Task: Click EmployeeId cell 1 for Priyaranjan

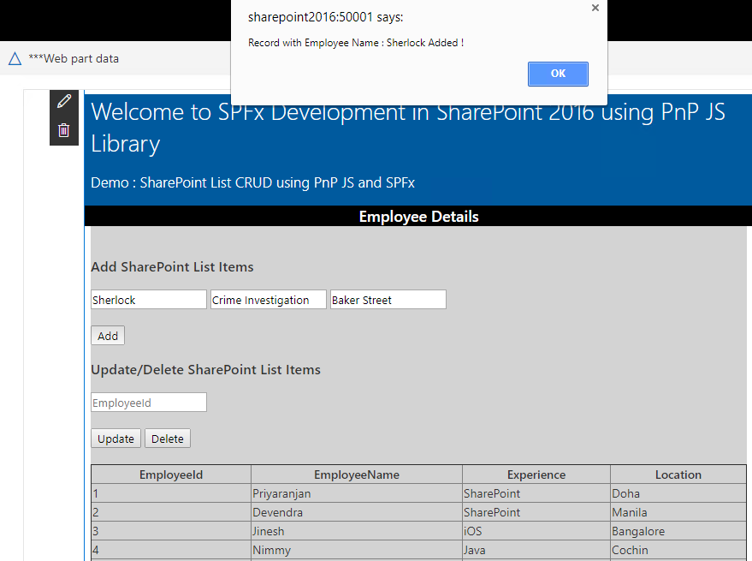Action: (171, 493)
